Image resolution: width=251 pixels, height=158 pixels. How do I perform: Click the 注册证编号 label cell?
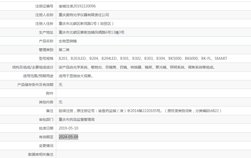pyautogui.click(x=28, y=6)
